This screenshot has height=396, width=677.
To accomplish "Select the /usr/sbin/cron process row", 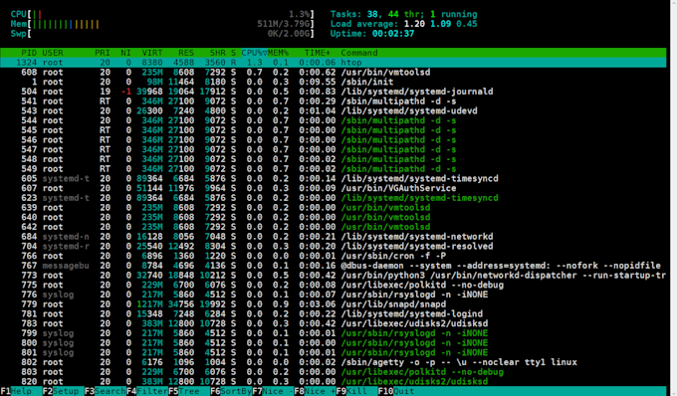I will point(333,256).
